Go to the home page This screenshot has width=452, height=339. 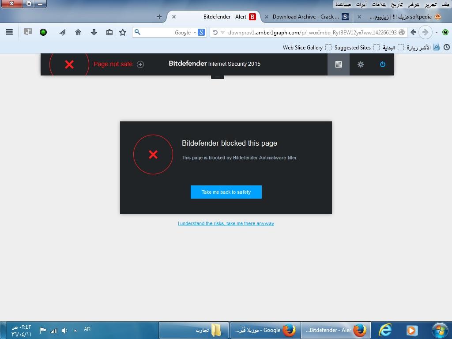pyautogui.click(x=78, y=32)
